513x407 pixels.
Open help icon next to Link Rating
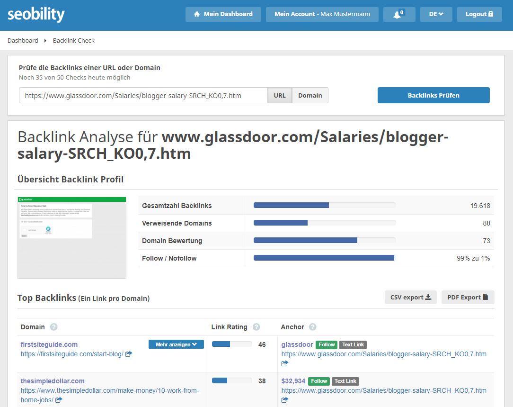(256, 327)
